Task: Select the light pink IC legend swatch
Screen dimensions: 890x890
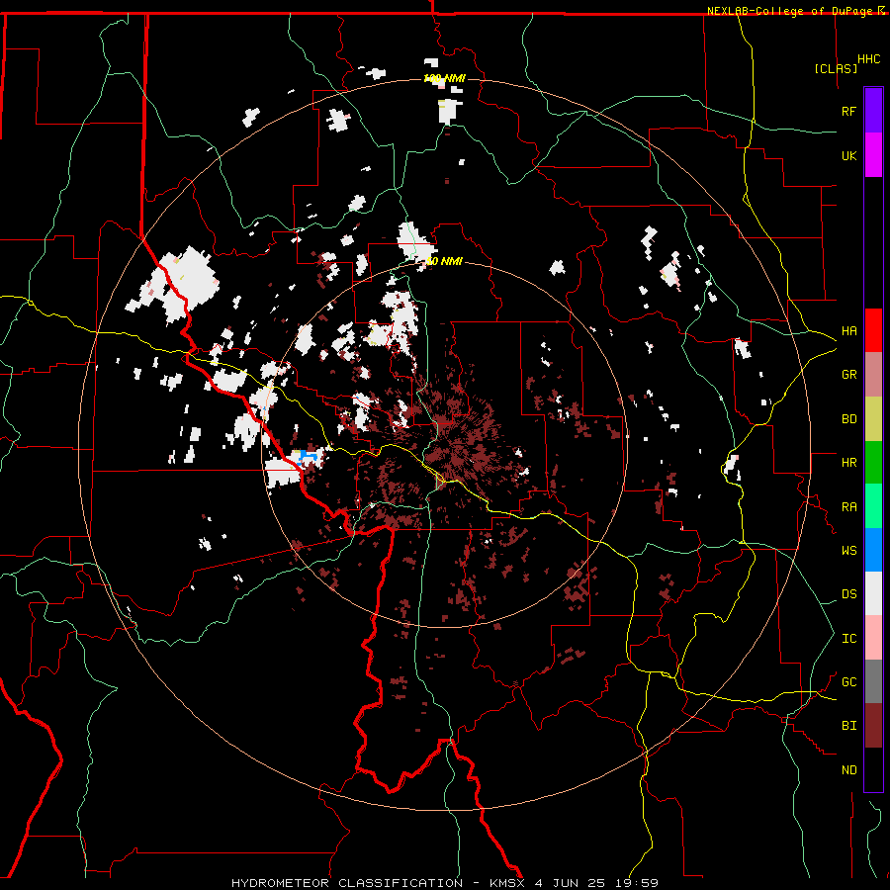Action: click(873, 638)
